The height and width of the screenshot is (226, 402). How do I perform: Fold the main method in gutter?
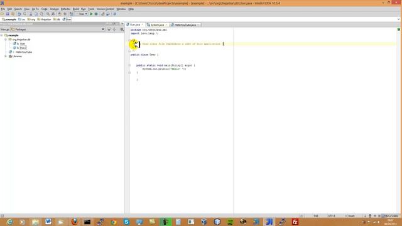point(129,65)
